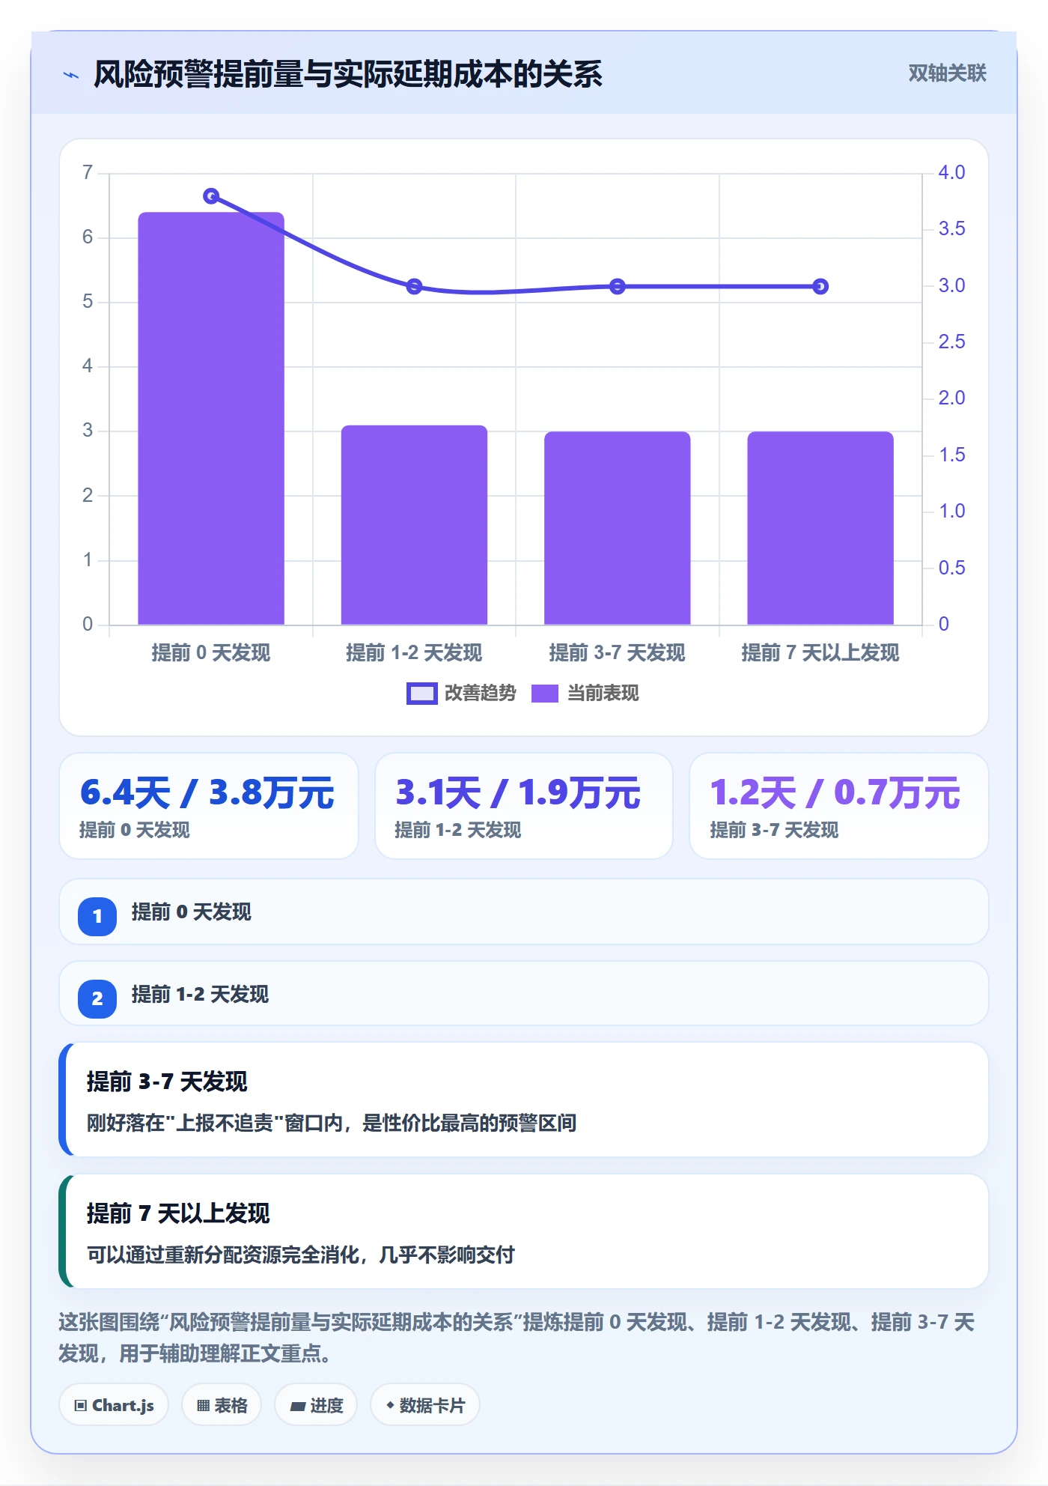Image resolution: width=1048 pixels, height=1486 pixels.
Task: Click the summary paragraph starting 这张图围绕
Action: point(517,1338)
